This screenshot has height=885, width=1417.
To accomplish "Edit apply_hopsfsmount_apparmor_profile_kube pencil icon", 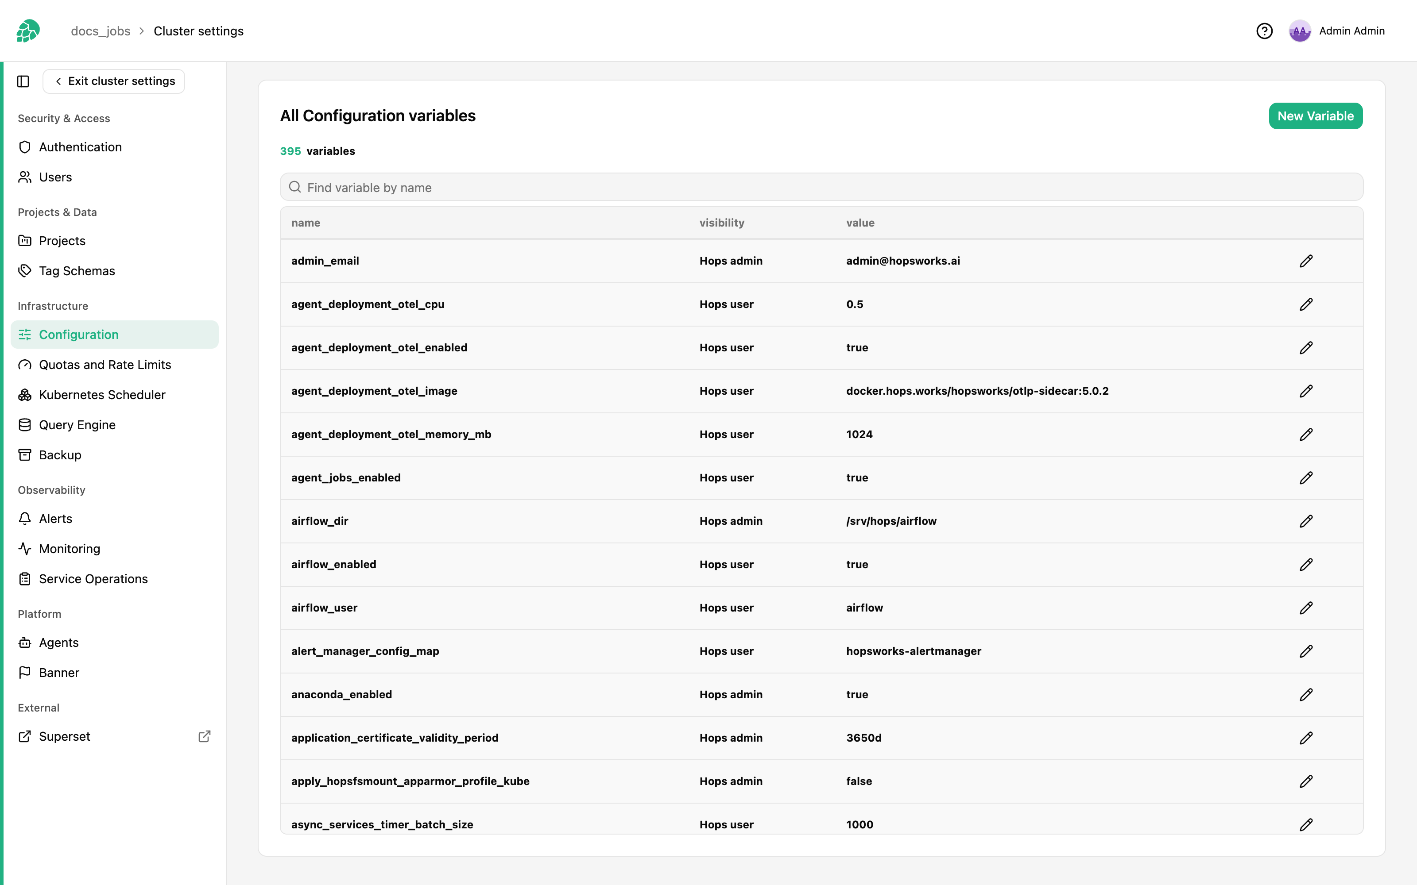I will [1306, 781].
